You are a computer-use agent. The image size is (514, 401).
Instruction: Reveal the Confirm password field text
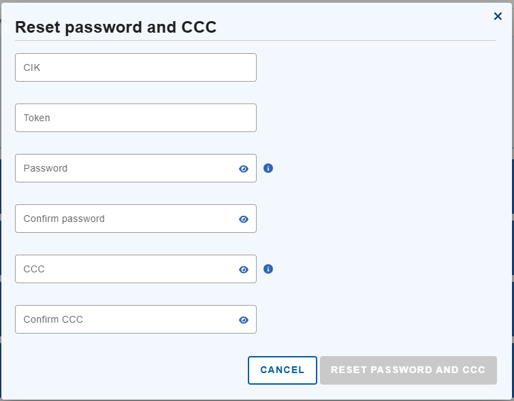point(244,219)
